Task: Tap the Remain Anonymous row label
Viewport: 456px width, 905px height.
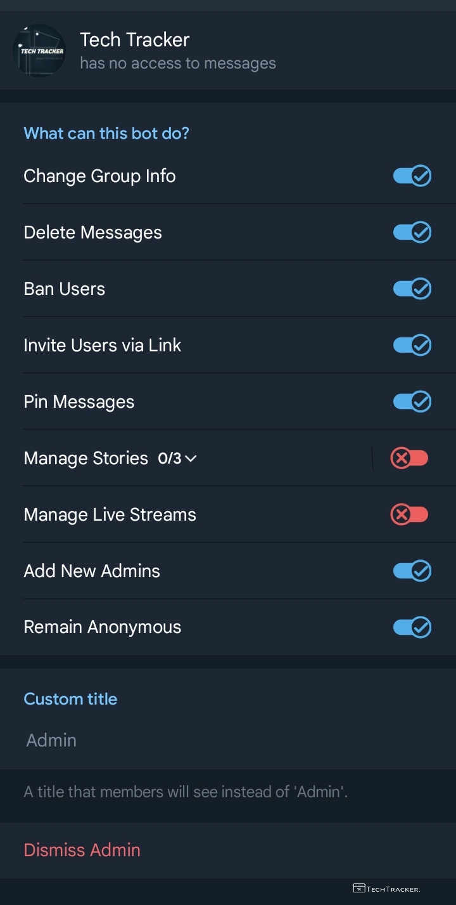Action: [x=102, y=627]
